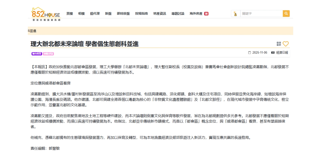Click the 852House logo
This screenshot has width=321, height=168.
[46, 14]
